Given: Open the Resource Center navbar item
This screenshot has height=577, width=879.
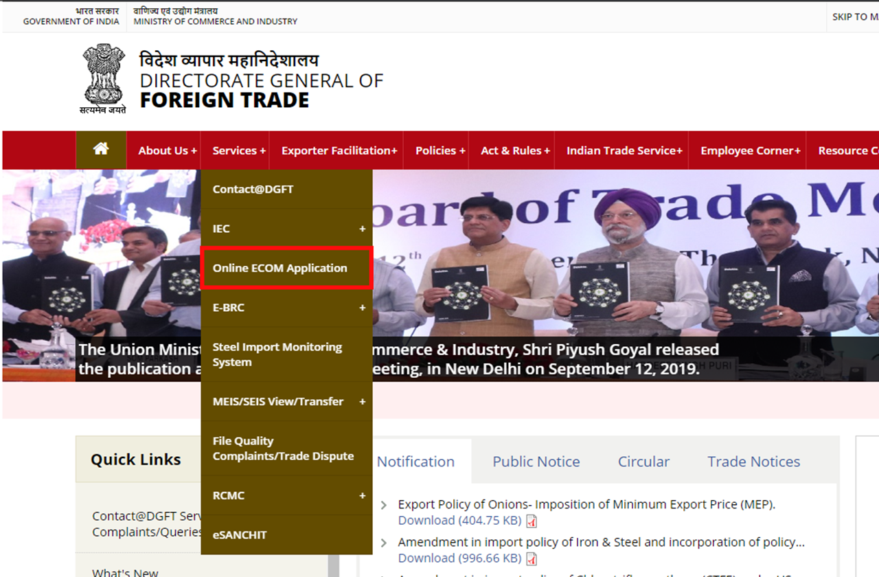Looking at the screenshot, I should pyautogui.click(x=848, y=150).
